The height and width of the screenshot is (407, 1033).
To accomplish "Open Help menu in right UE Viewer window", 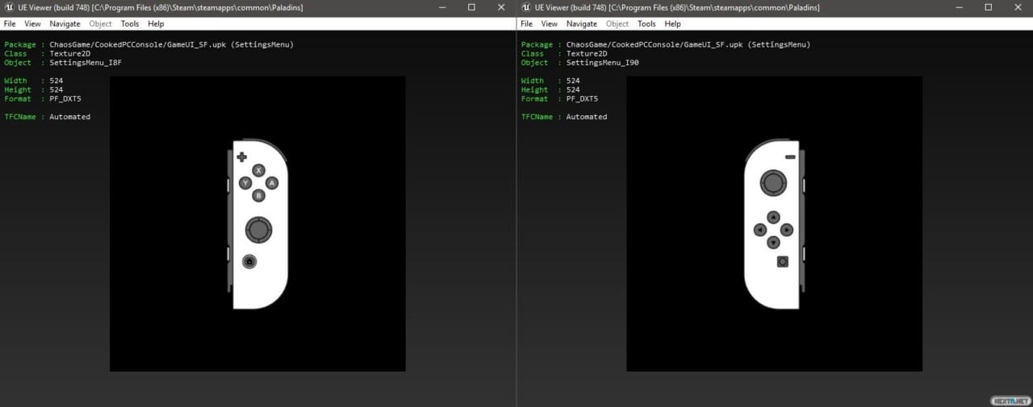I will (672, 24).
